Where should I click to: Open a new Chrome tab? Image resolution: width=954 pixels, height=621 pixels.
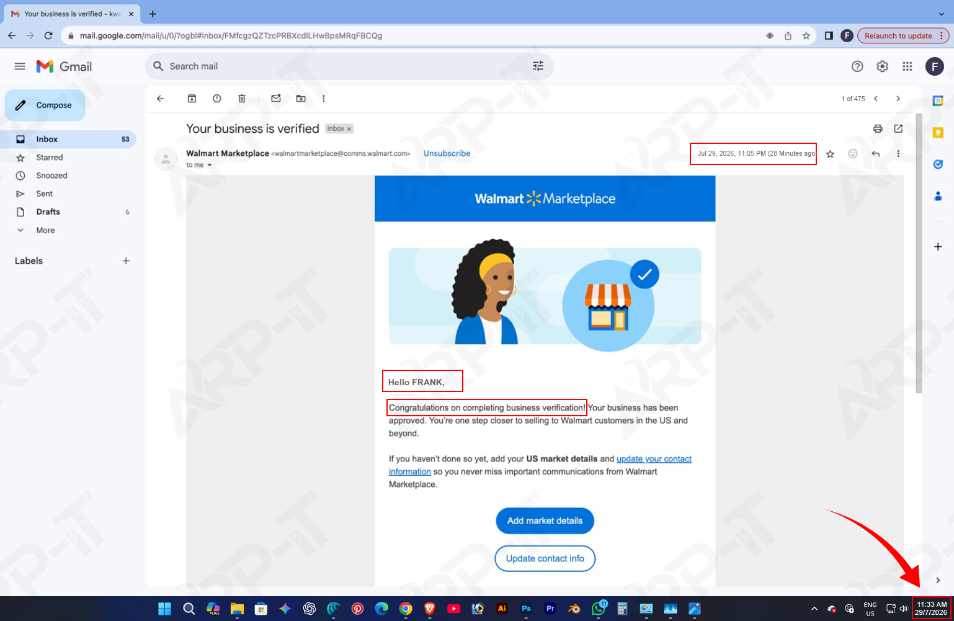pos(153,14)
